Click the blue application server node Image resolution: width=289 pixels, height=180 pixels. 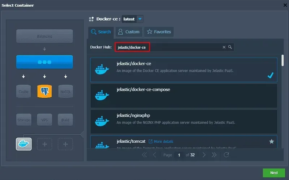44,62
